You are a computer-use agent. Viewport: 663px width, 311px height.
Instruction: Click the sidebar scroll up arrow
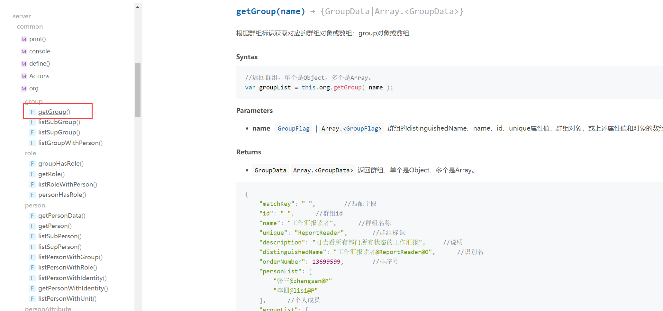tap(138, 7)
